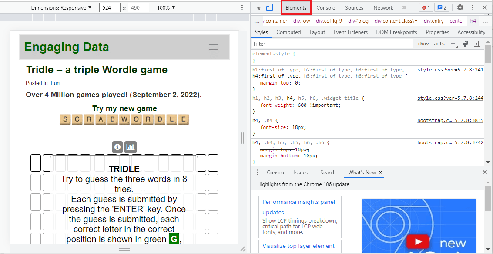Click the viewport bottom resize handle
The height and width of the screenshot is (254, 493).
(124, 249)
